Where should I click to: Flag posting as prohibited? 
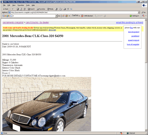135,36
